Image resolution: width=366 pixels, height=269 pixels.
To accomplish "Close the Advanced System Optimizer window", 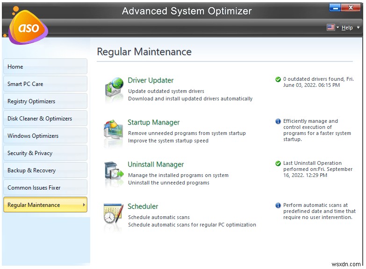I will point(351,7).
